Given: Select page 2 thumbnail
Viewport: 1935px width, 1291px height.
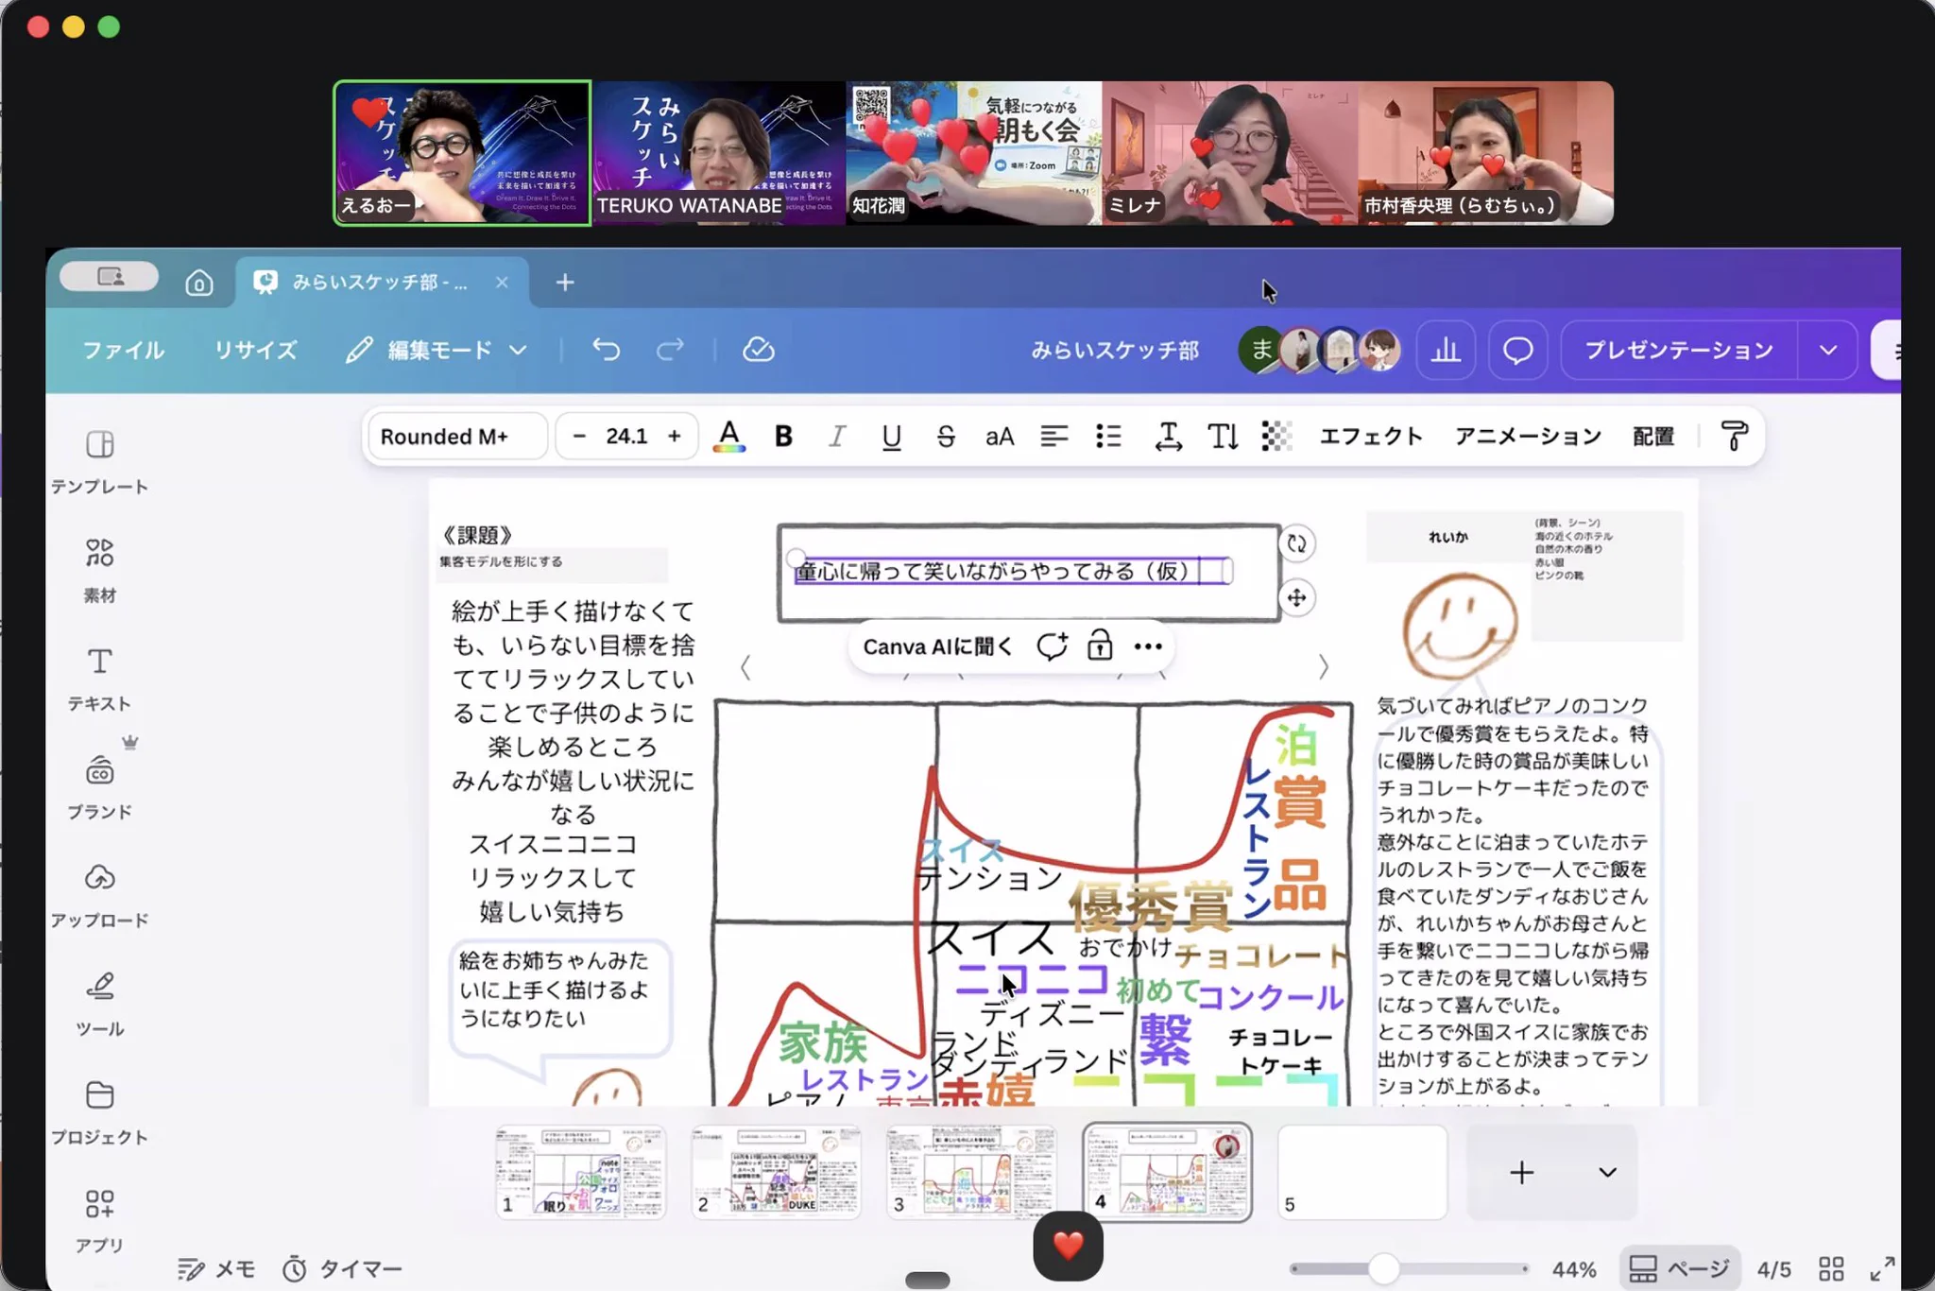Looking at the screenshot, I should [x=776, y=1172].
